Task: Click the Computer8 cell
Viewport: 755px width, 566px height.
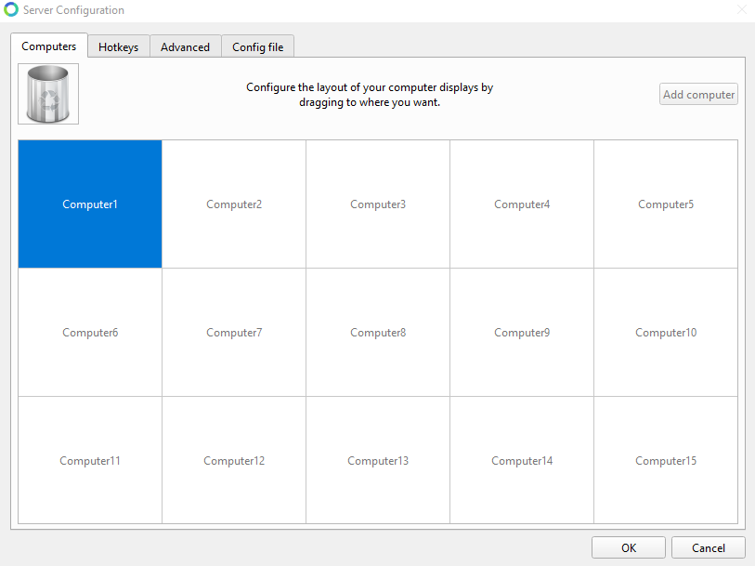Action: pyautogui.click(x=378, y=333)
